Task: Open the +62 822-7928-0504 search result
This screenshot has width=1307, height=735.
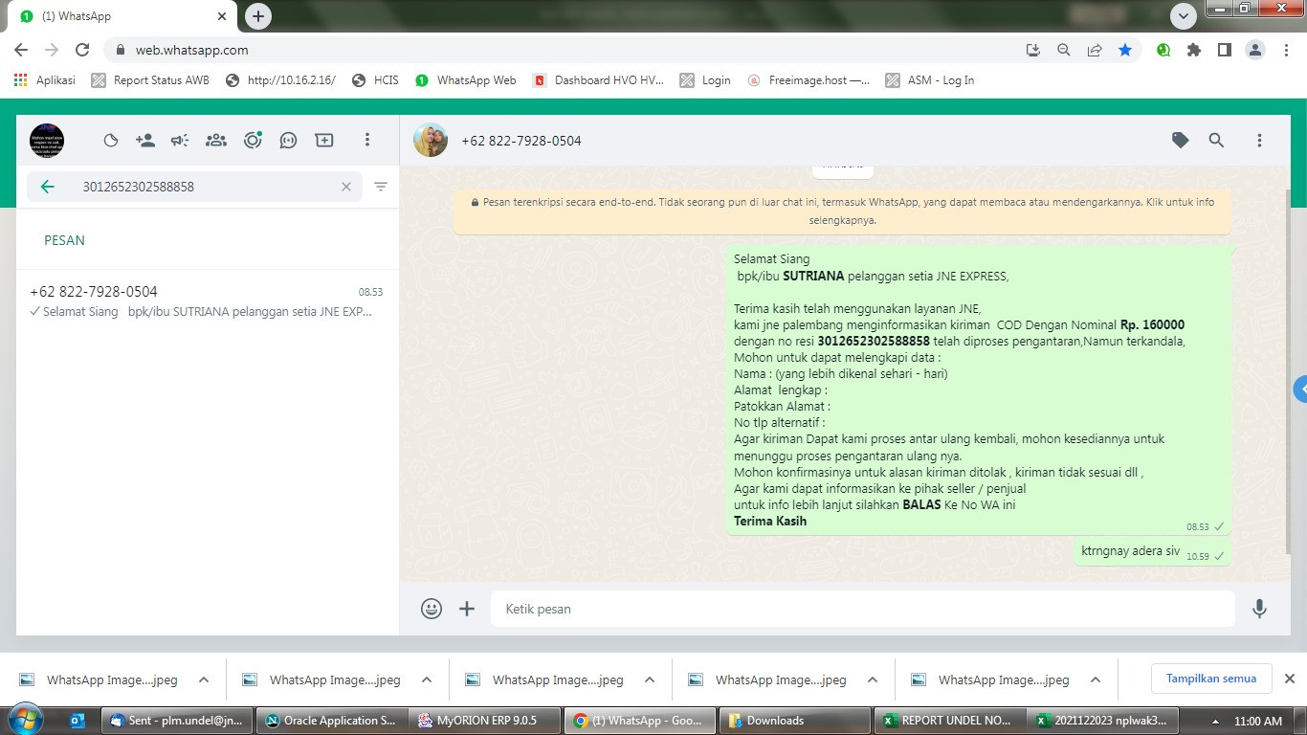Action: click(207, 301)
